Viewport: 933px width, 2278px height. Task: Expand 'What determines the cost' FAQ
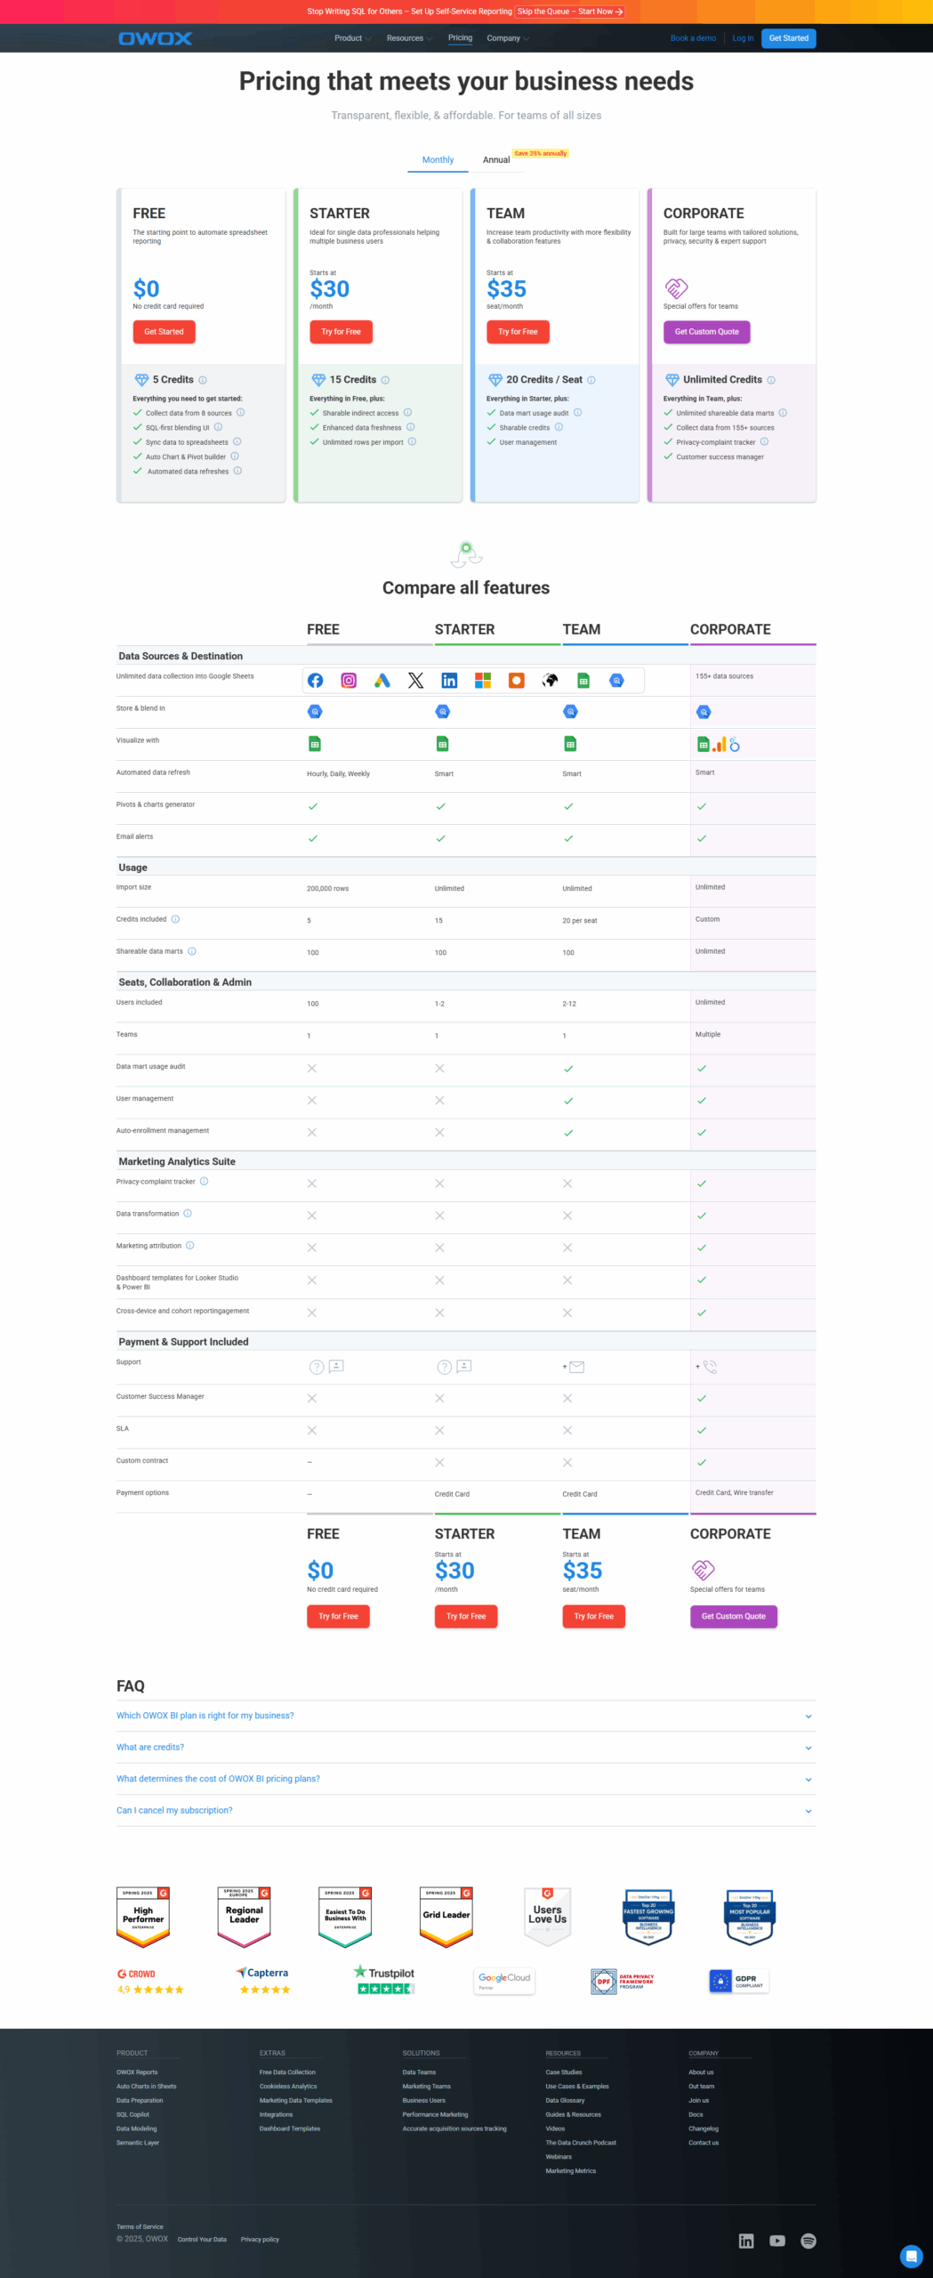[x=466, y=1779]
